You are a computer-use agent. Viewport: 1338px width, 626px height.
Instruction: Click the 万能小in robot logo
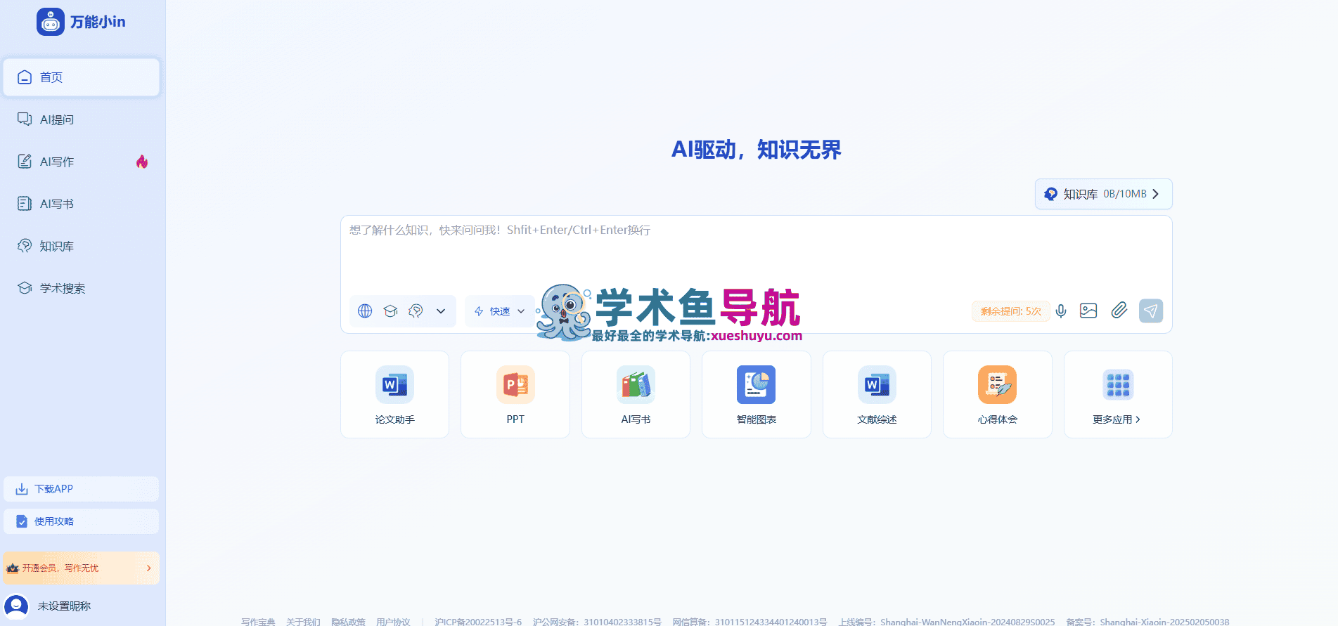tap(51, 22)
